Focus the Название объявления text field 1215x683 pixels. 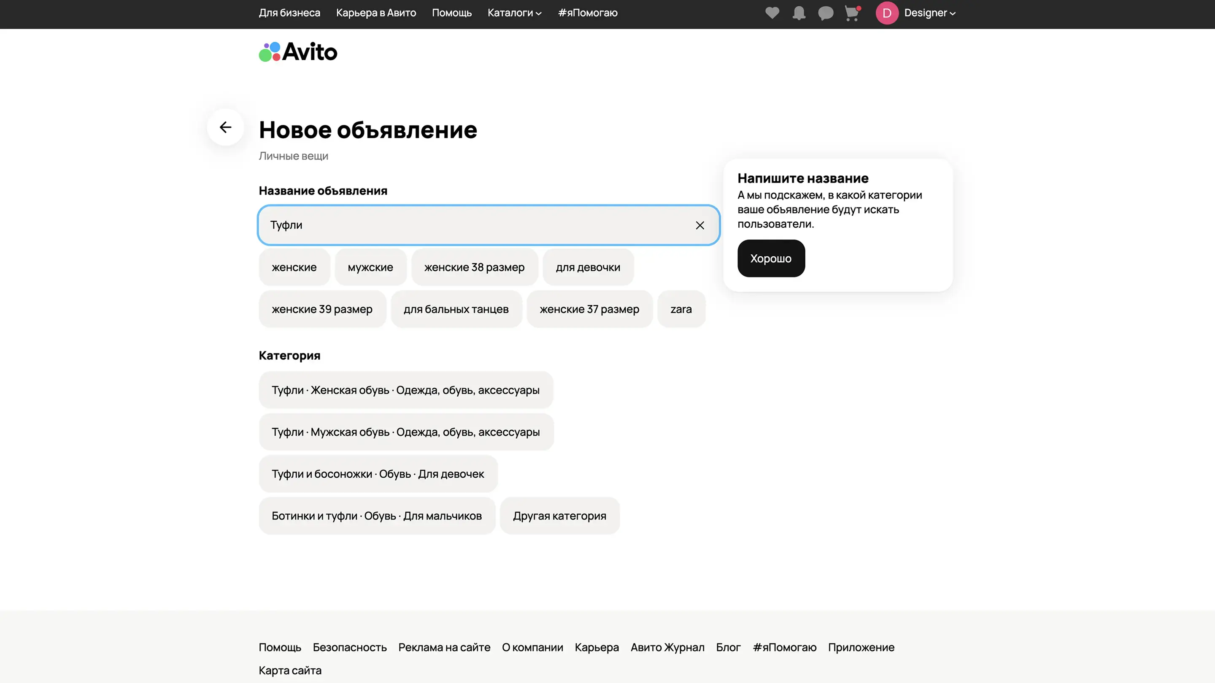(x=472, y=225)
